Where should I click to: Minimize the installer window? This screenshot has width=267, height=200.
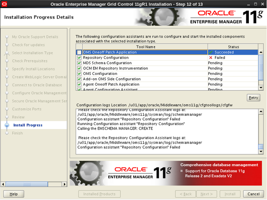249,4
